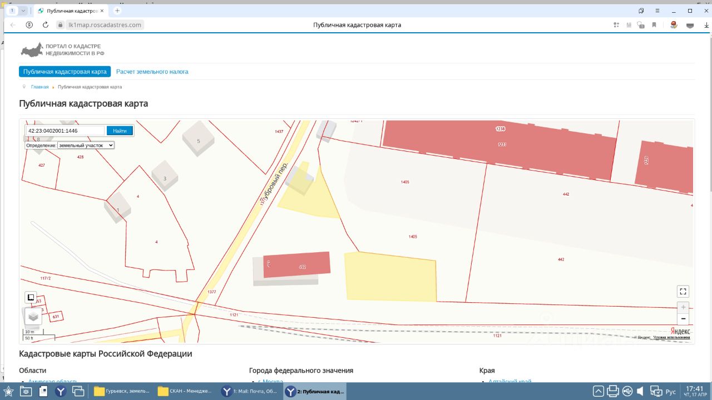Open Условия использования map link
The image size is (712, 400).
(671, 337)
